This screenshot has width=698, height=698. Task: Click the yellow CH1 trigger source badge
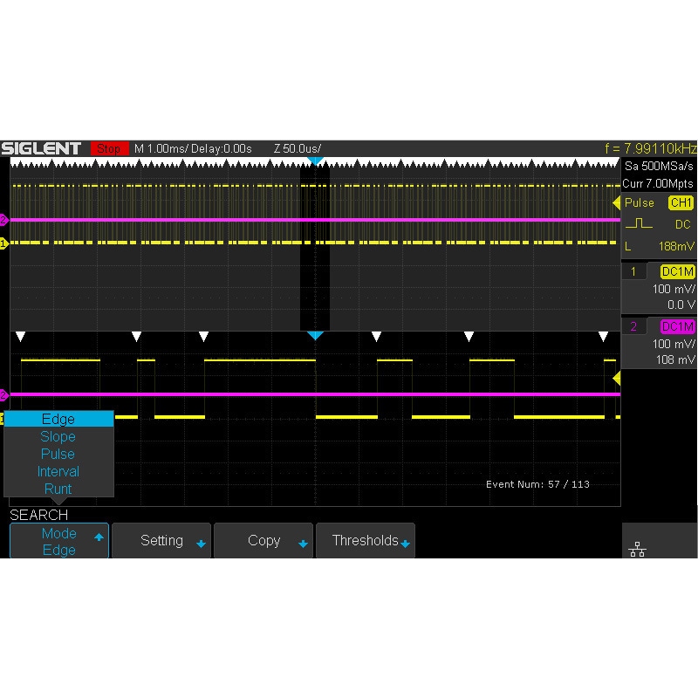(681, 203)
